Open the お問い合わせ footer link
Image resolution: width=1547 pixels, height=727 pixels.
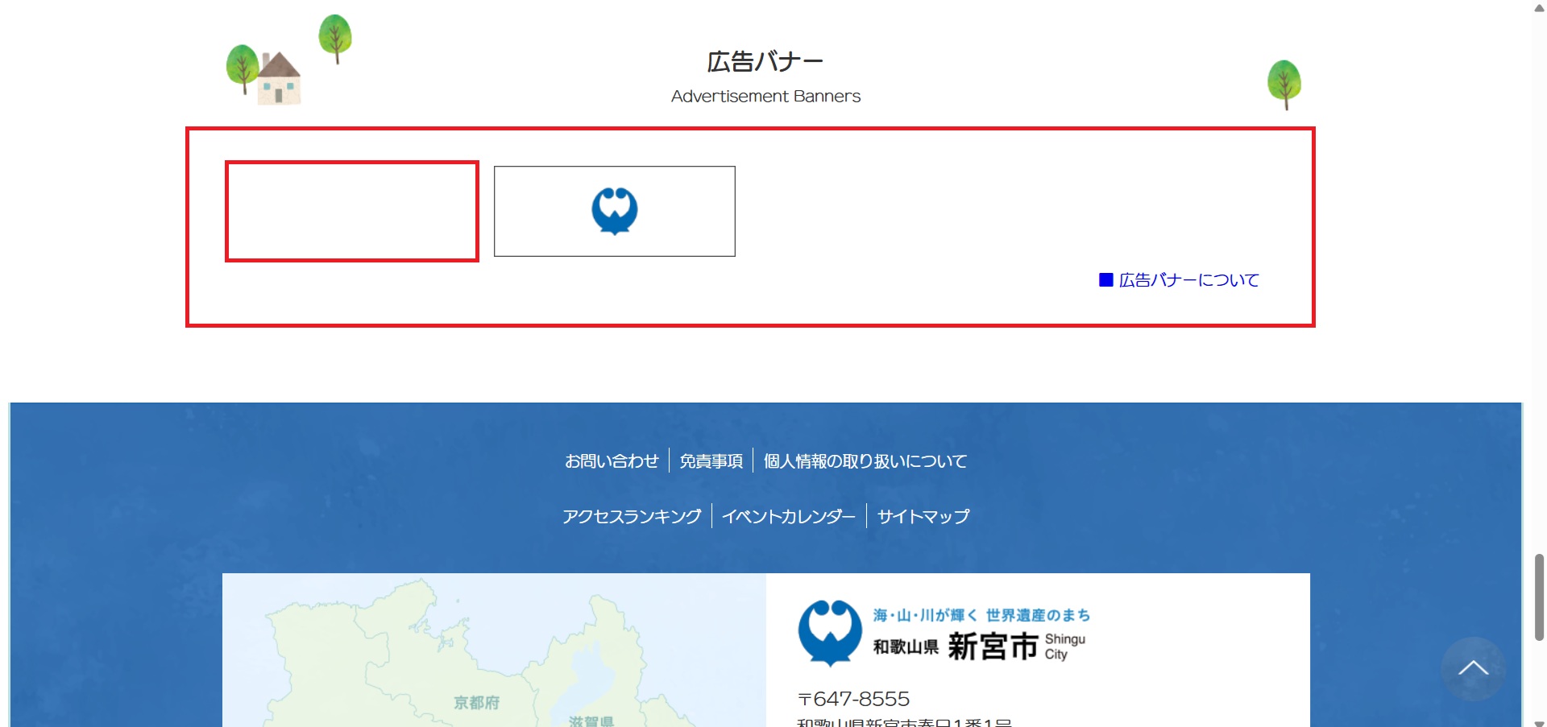click(612, 461)
